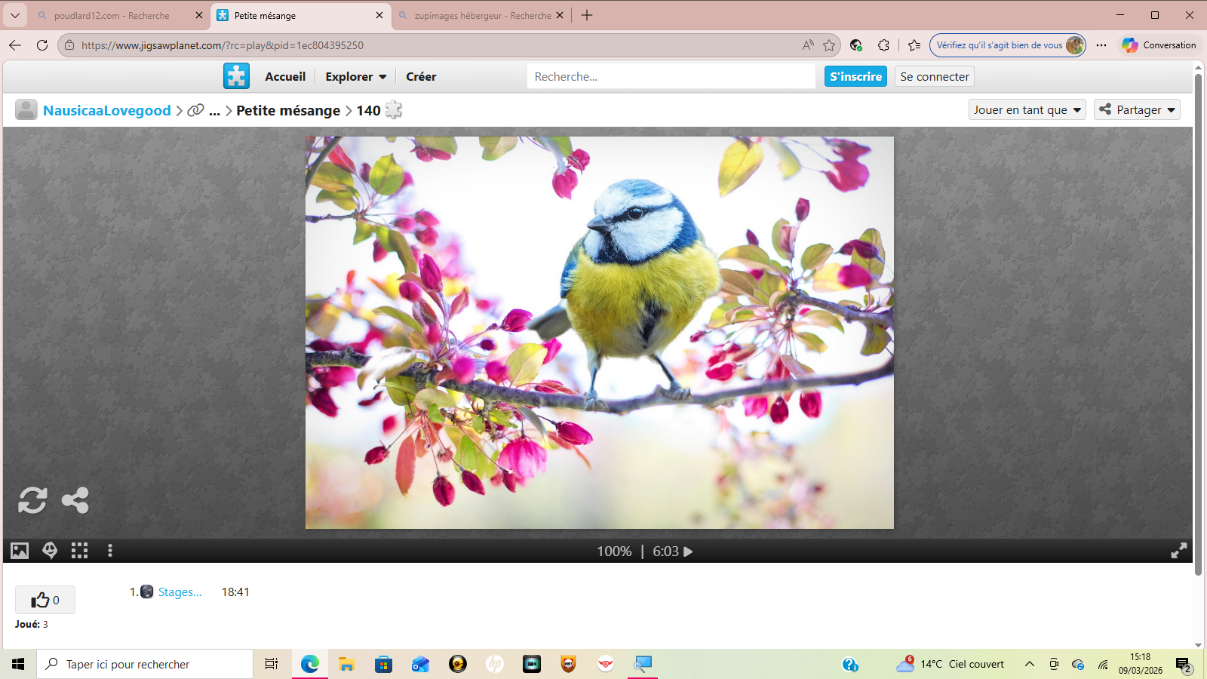The width and height of the screenshot is (1207, 679).
Task: Expand the Explorer dropdown menu
Action: tap(355, 76)
